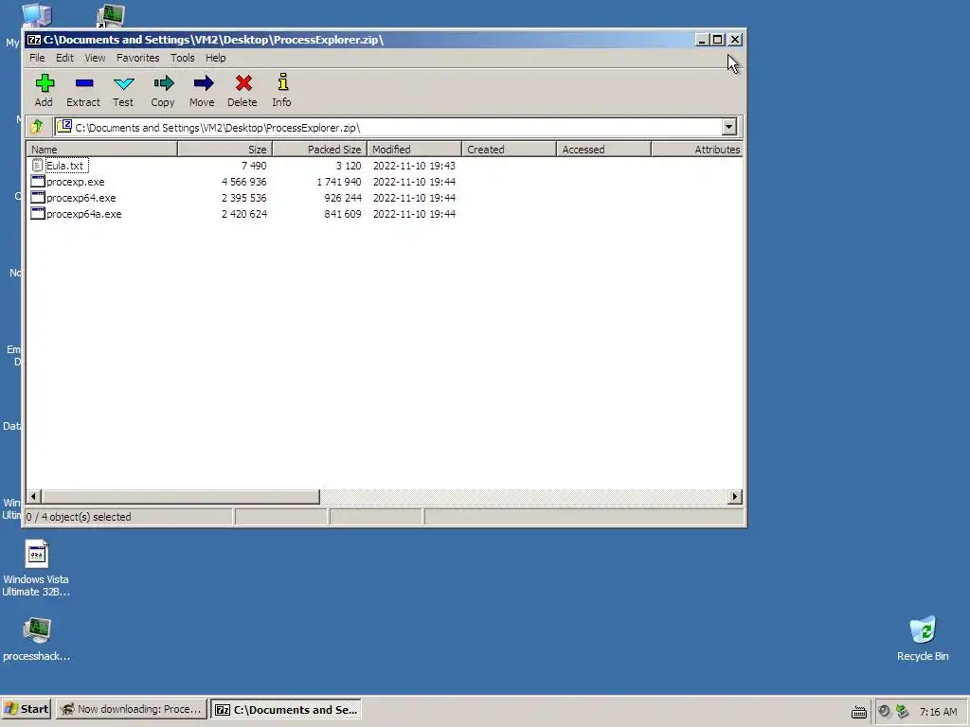This screenshot has width=970, height=727.
Task: Select the procexp.exe file icon
Action: [x=37, y=181]
